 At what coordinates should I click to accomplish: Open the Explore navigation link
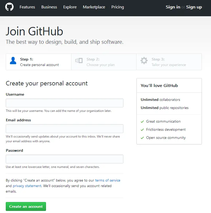70,7
